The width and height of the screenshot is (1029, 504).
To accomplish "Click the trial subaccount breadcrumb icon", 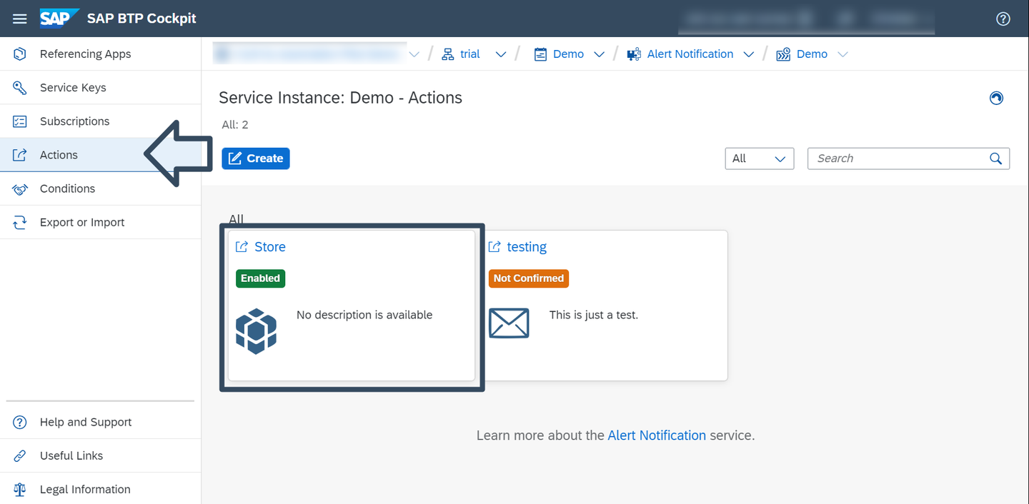I will (x=448, y=54).
